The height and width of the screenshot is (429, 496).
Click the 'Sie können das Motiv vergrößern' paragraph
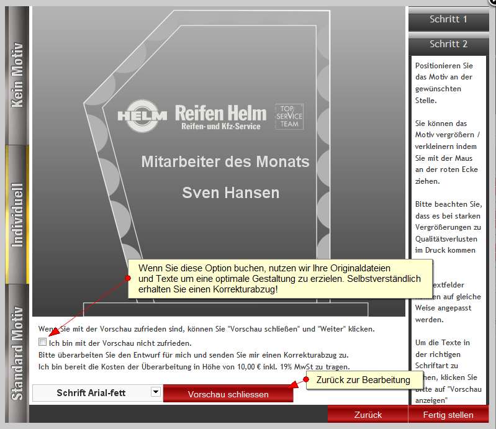point(448,152)
